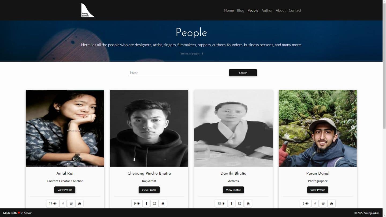
Task: Go to the Blog menu item
Action: coord(241,10)
